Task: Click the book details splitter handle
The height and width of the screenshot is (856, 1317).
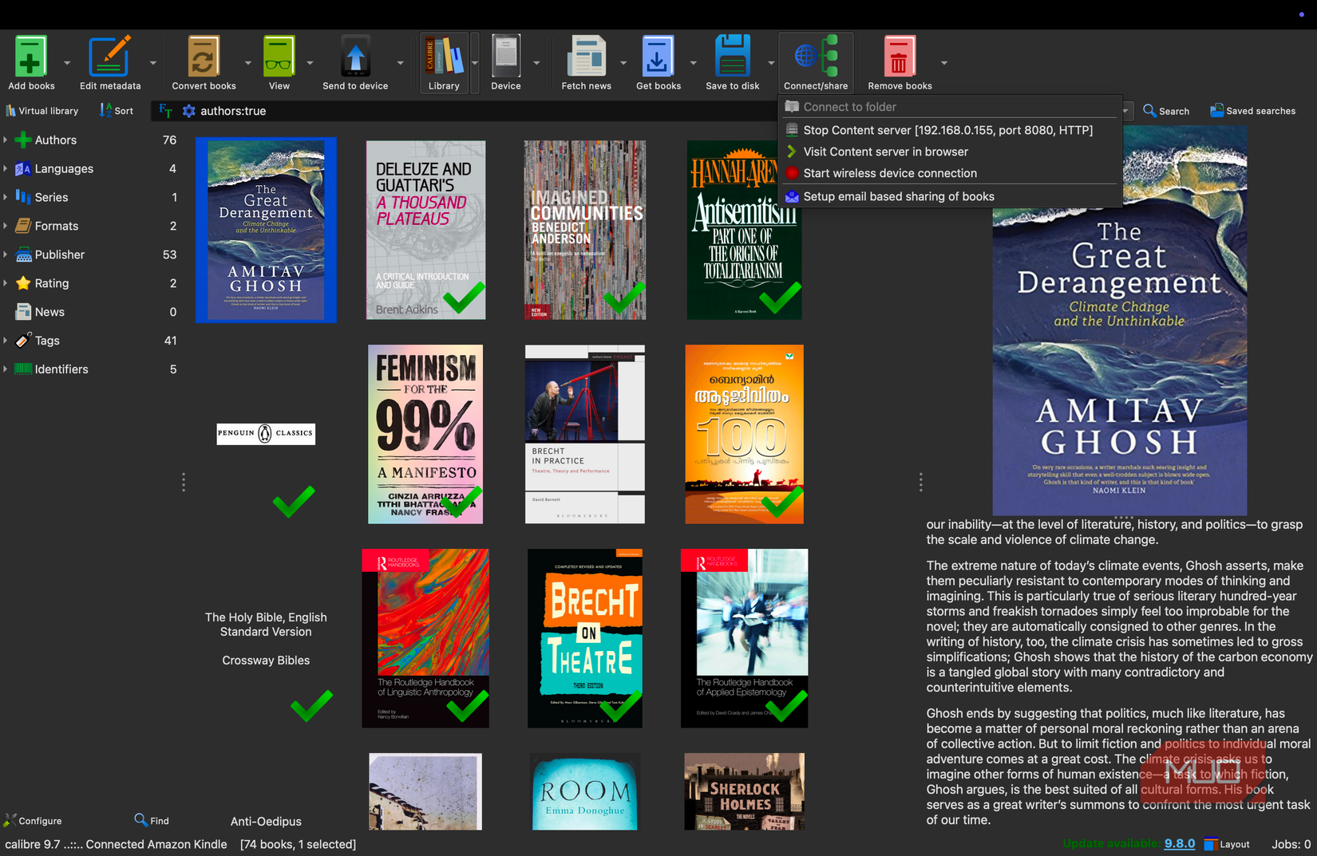Action: tap(920, 482)
